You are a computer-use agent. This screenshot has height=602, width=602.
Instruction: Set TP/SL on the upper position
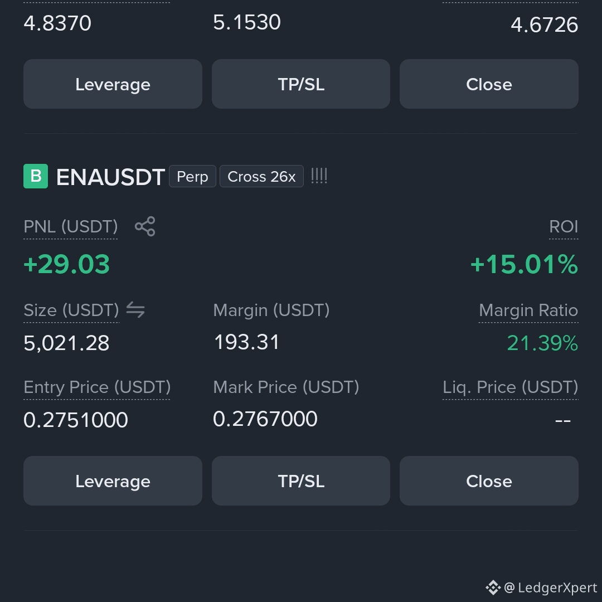click(301, 84)
